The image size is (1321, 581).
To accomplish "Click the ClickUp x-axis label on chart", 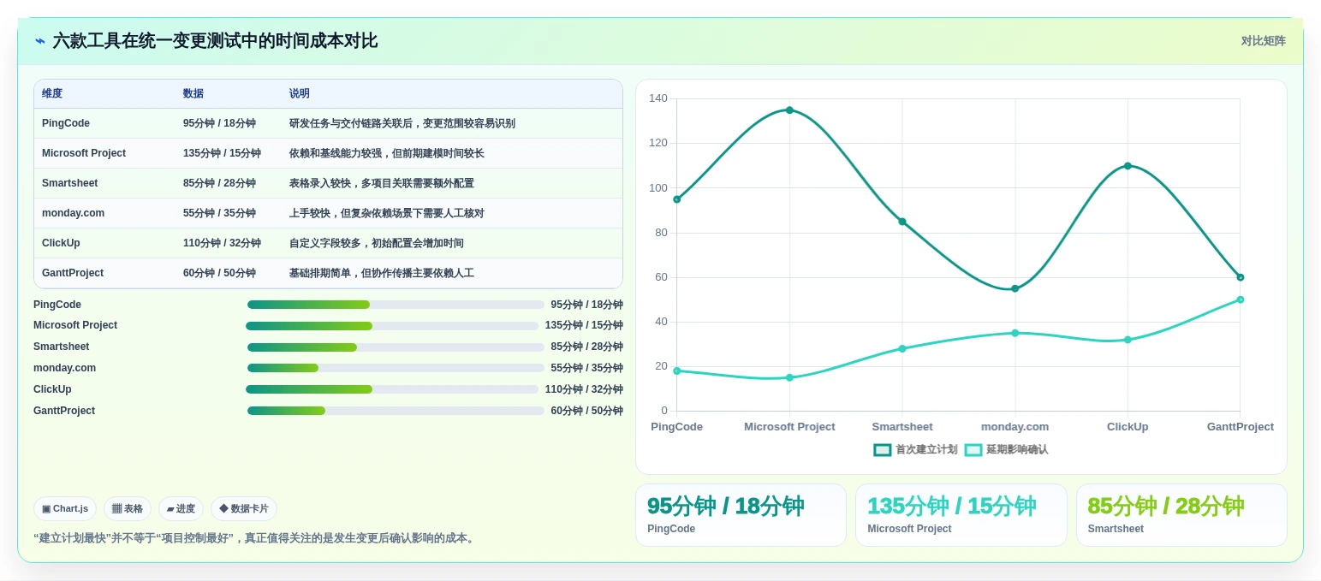I will pyautogui.click(x=1128, y=427).
